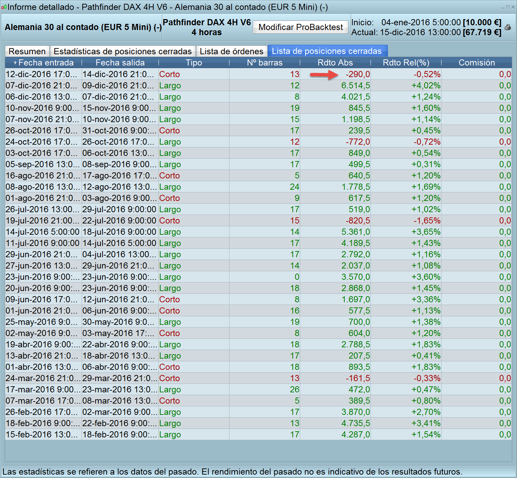Sort by the Rdto Rel(%) column header

[406, 63]
